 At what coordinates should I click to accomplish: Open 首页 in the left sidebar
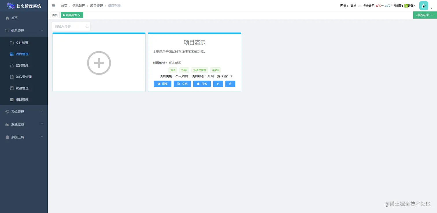[x=24, y=18]
